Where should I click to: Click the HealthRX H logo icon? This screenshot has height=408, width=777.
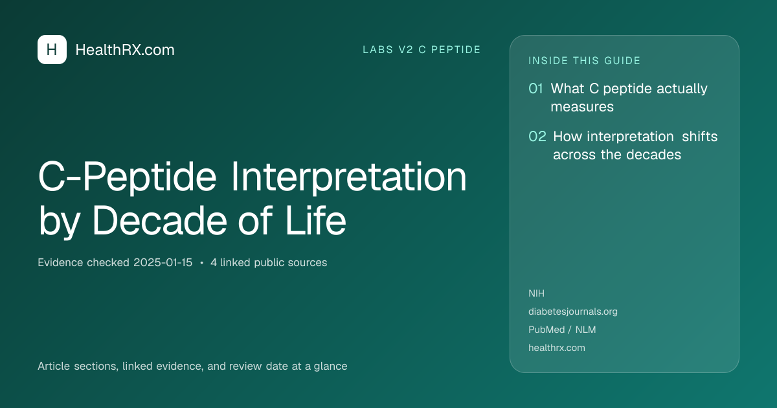point(52,50)
